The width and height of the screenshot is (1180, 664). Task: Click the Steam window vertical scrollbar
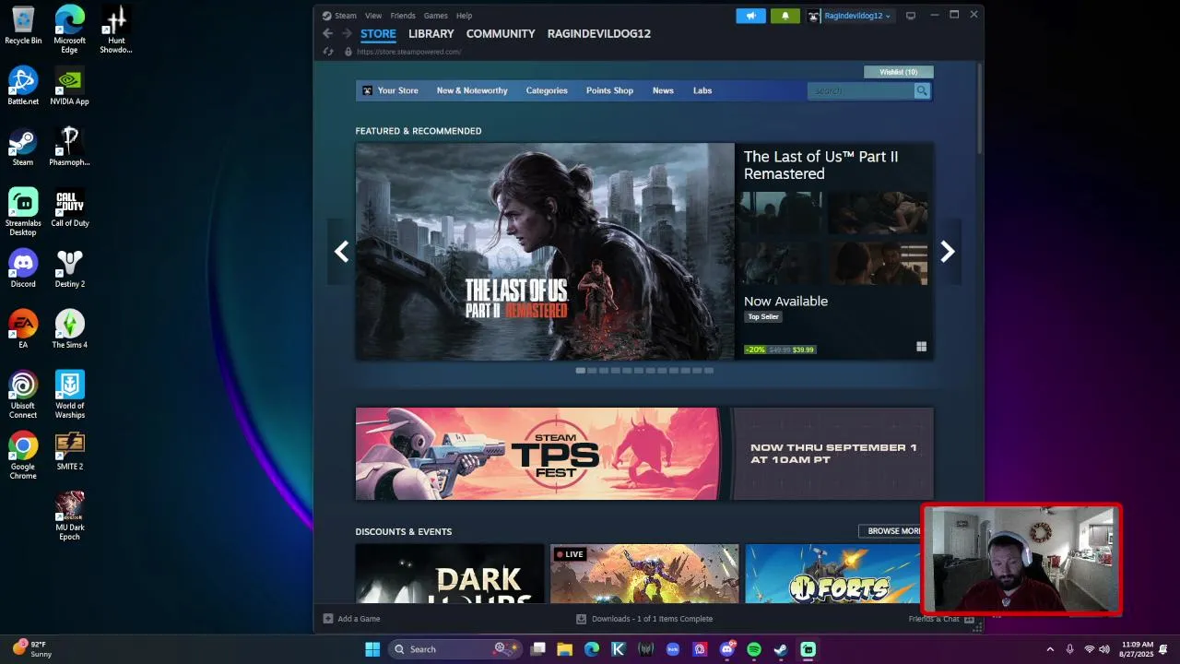[979, 108]
